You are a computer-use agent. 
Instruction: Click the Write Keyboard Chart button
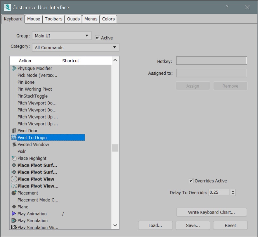[211, 212]
